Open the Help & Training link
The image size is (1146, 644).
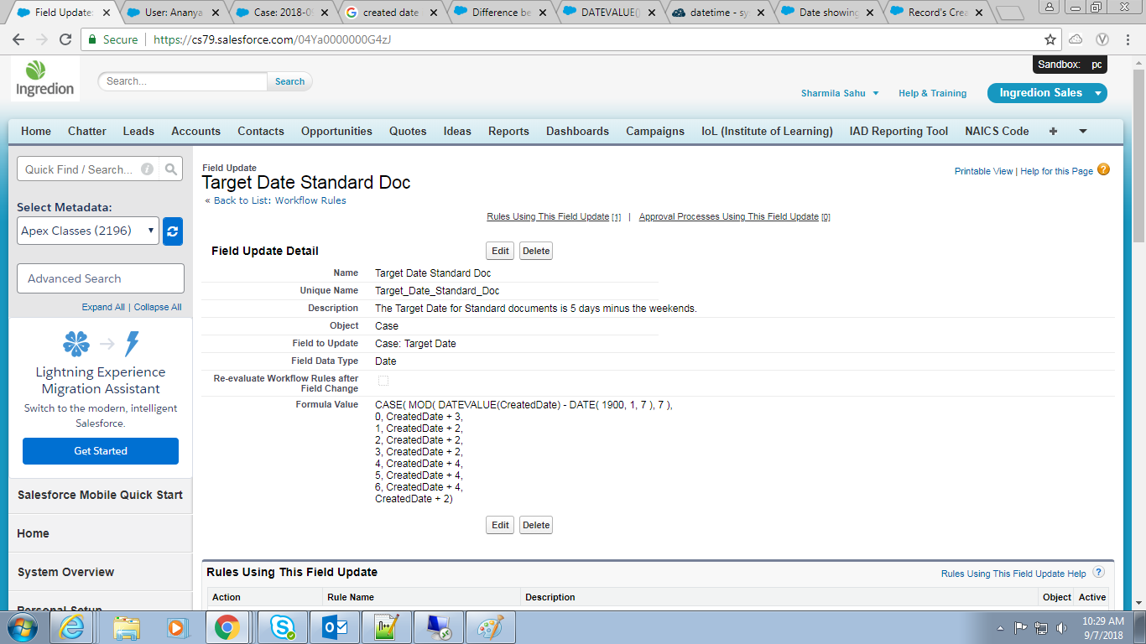pos(932,93)
